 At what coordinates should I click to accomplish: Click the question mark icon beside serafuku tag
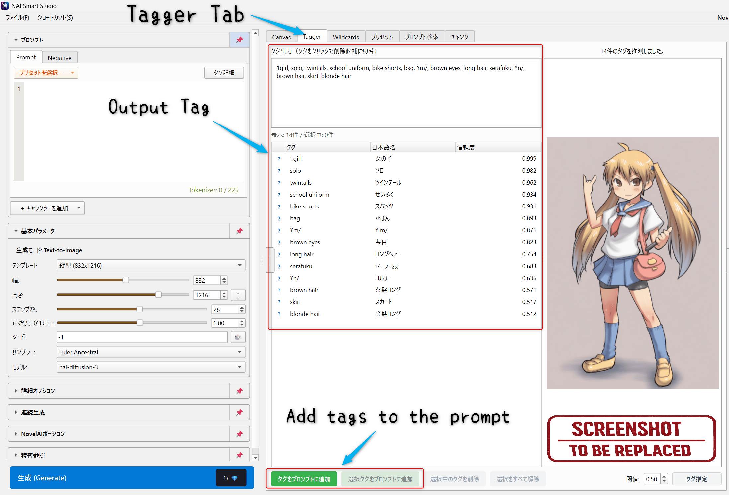point(279,266)
